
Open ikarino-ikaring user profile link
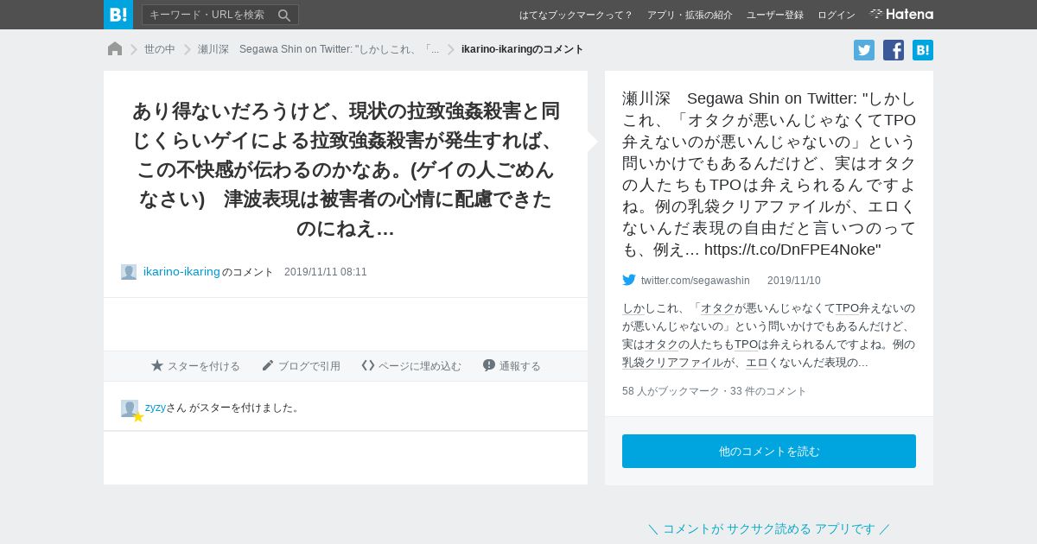181,272
